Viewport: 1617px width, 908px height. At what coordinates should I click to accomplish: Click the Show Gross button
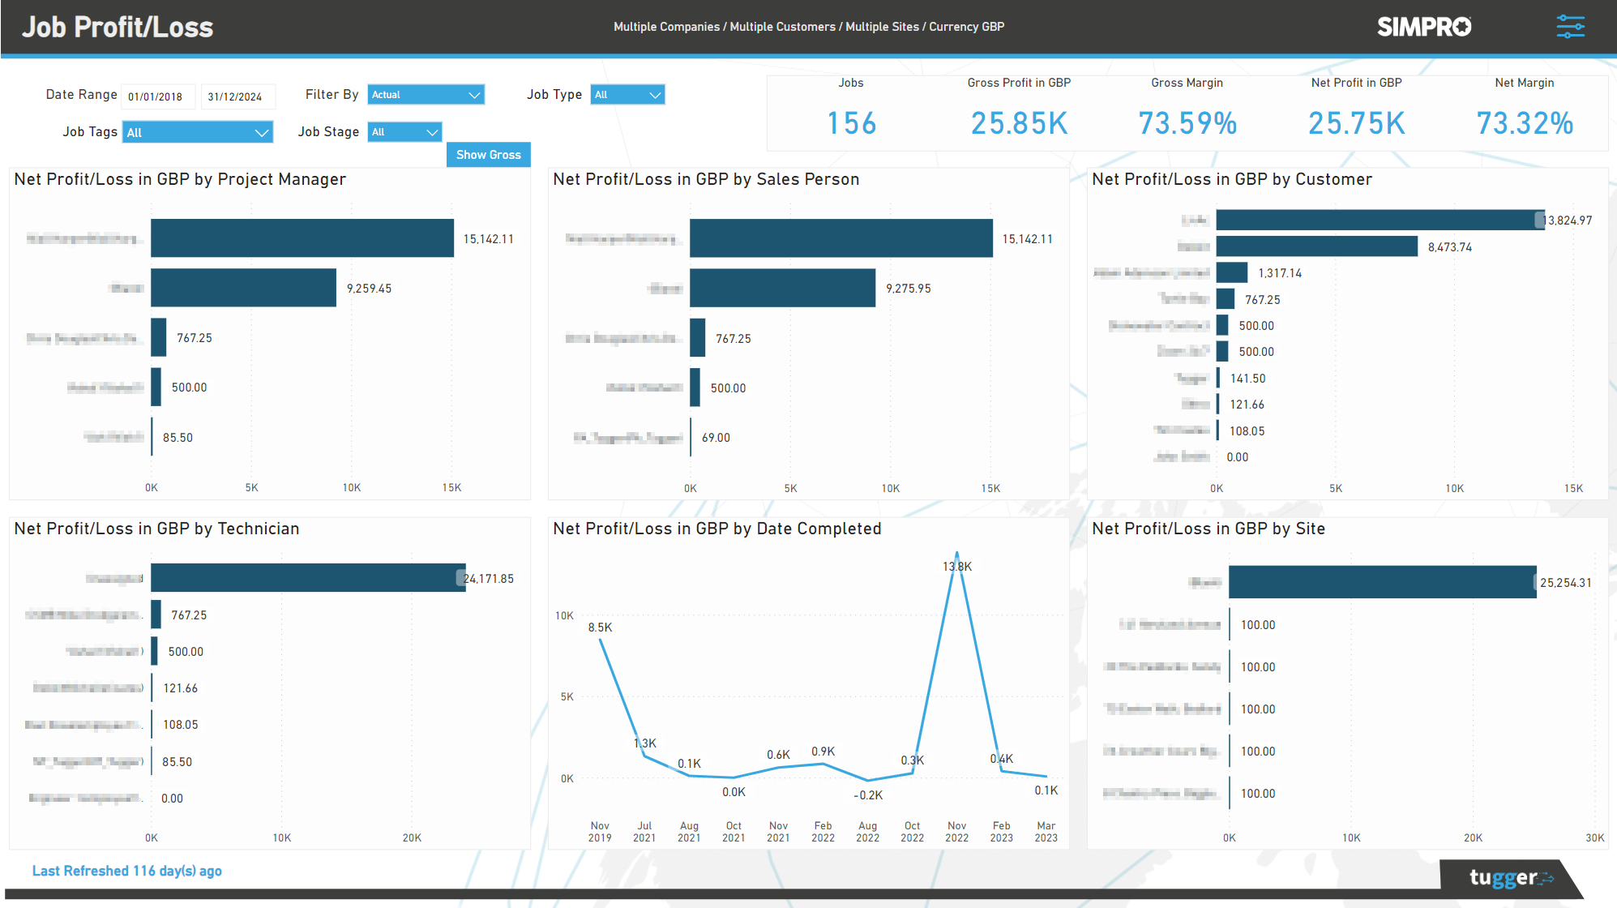click(x=488, y=154)
